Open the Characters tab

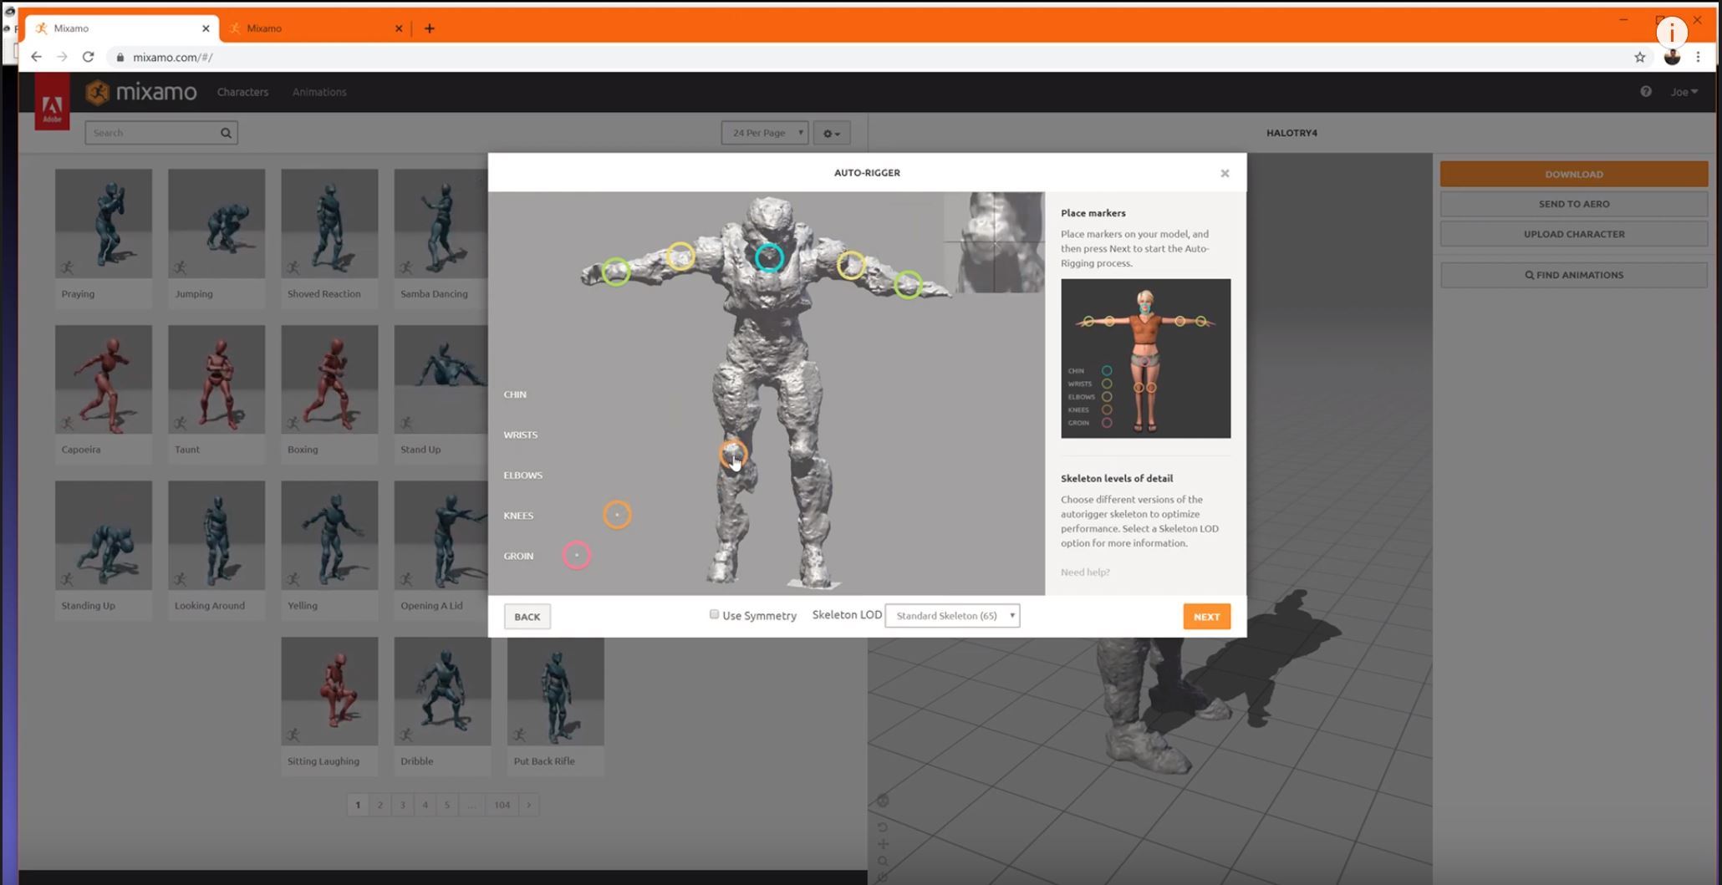[x=242, y=92]
